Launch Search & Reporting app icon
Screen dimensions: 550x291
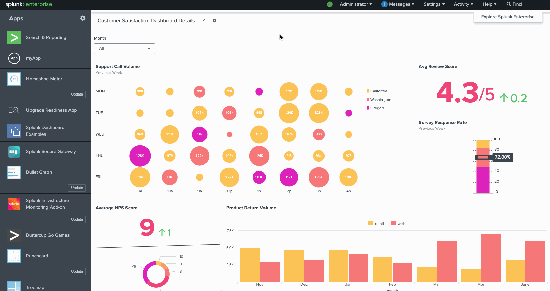14,38
